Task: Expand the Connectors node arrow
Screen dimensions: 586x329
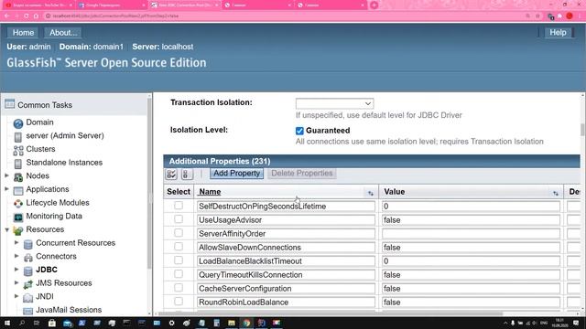Action: click(x=16, y=256)
